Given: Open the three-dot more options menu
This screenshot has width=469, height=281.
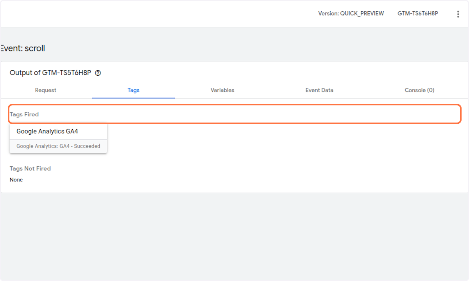Looking at the screenshot, I should [458, 14].
